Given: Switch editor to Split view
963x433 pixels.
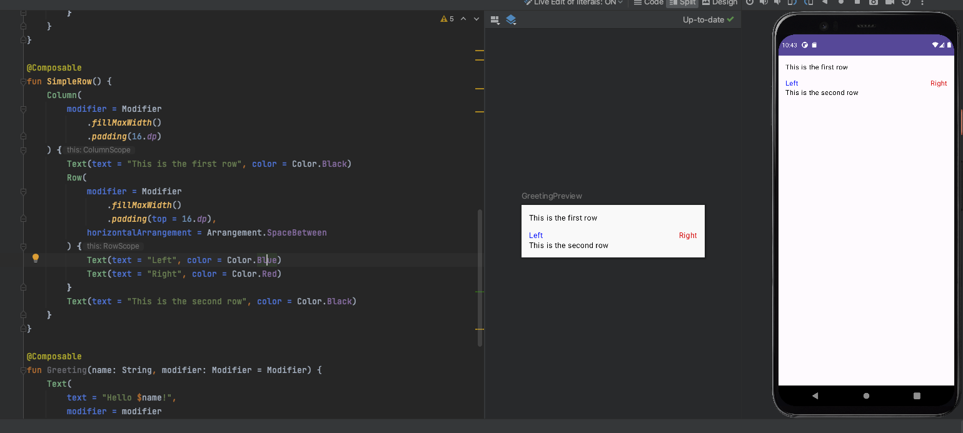Looking at the screenshot, I should (x=682, y=2).
